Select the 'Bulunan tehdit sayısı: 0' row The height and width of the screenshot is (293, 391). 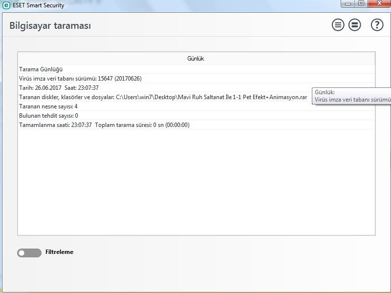pyautogui.click(x=196, y=115)
